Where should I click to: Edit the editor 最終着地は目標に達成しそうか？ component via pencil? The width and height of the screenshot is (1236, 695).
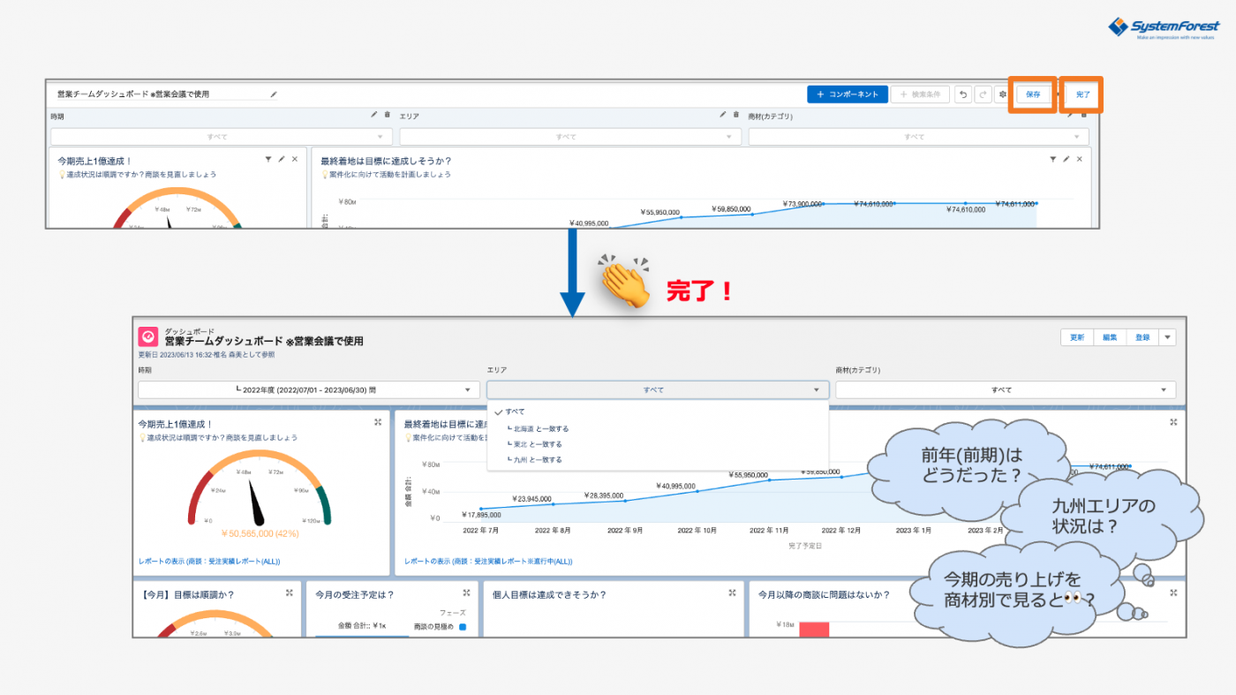click(x=1066, y=159)
